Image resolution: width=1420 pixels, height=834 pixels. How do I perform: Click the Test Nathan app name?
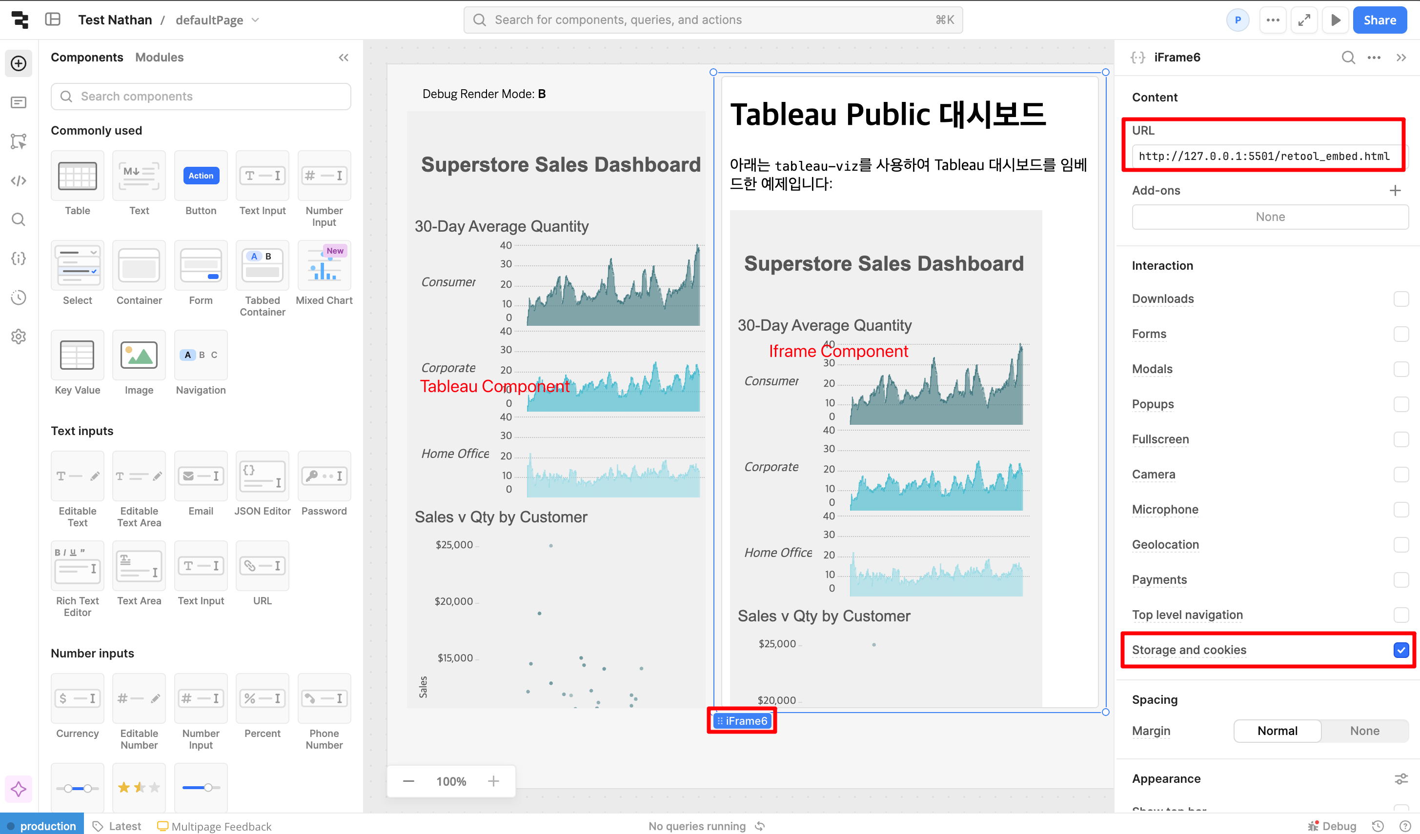[115, 20]
